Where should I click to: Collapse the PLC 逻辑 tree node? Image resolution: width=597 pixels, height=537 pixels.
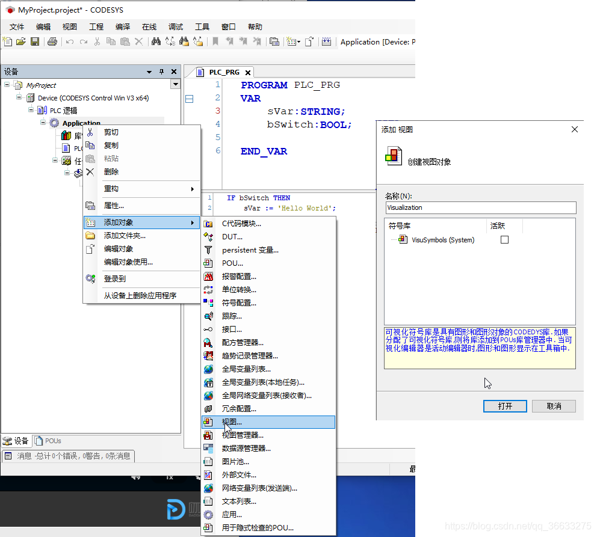coord(31,110)
